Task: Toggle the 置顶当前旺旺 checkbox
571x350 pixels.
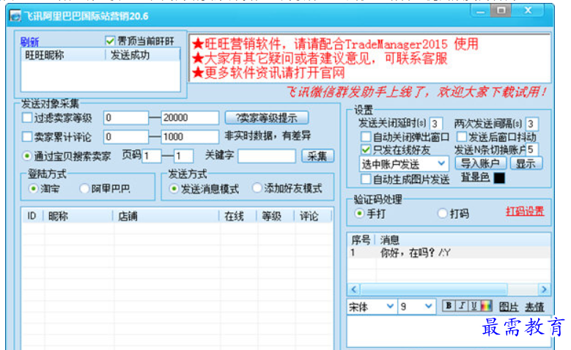Action: 111,41
